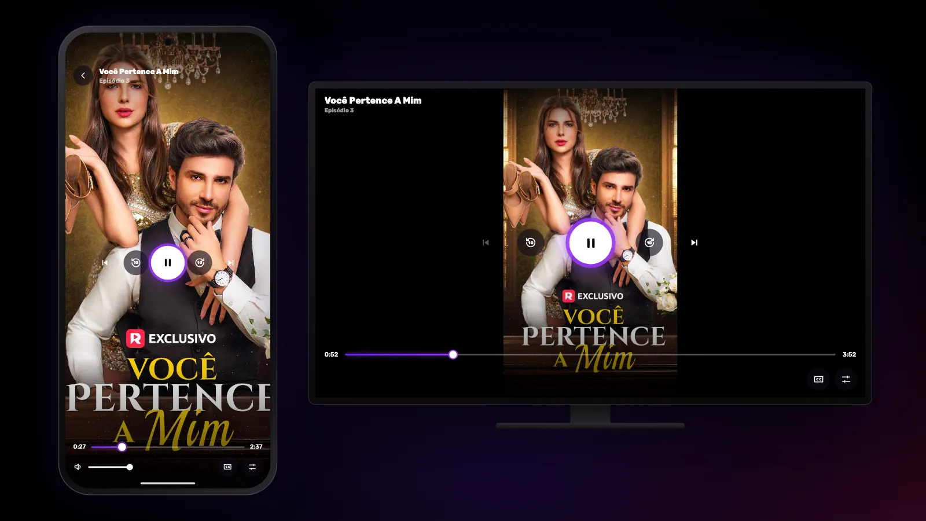This screenshot has width=926, height=521.
Task: Click the EXCLUSIVO badge on the TV video
Action: [x=593, y=296]
